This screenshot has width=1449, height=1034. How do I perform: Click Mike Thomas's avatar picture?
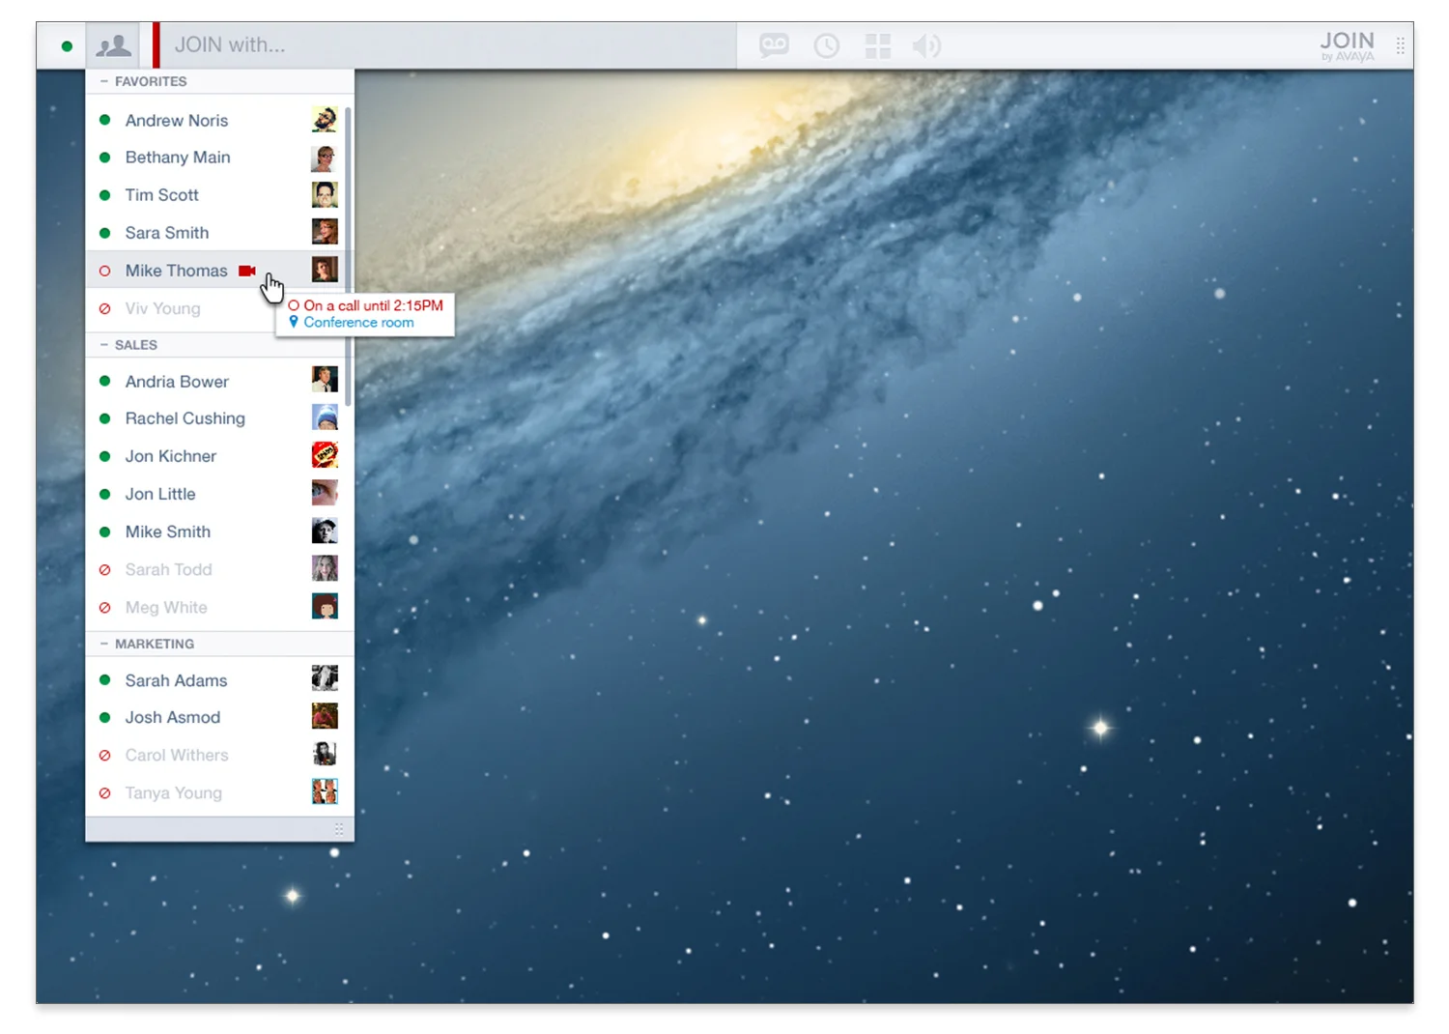(325, 270)
